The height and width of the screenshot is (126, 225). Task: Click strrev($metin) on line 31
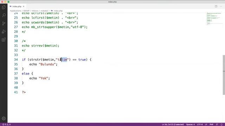[44, 46]
